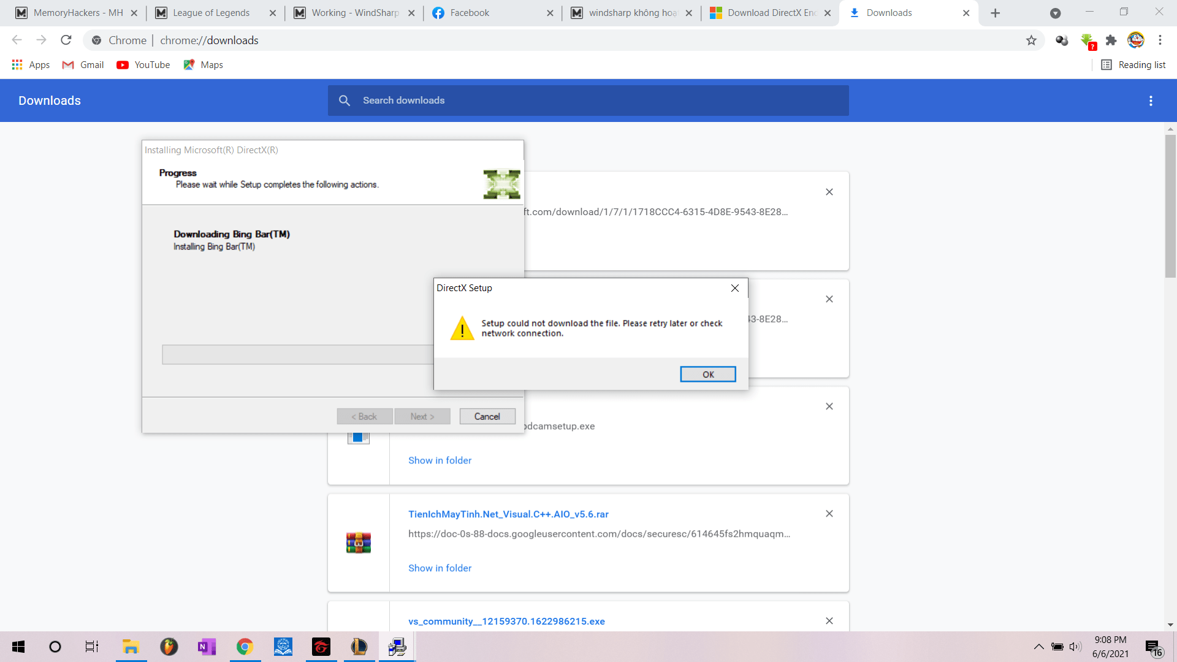The image size is (1177, 662).
Task: Open the Maps bookmark
Action: click(x=203, y=64)
